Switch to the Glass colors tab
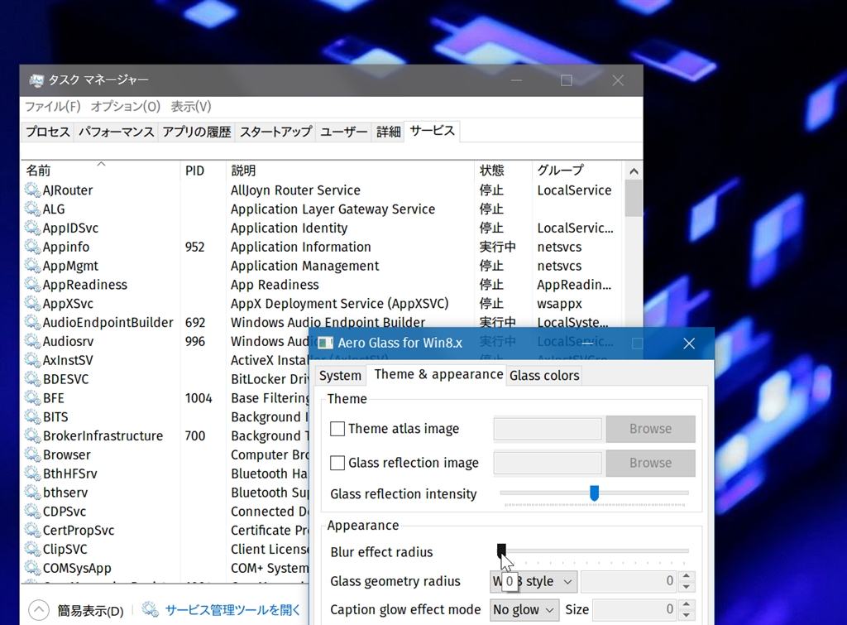The image size is (847, 625). pyautogui.click(x=544, y=375)
